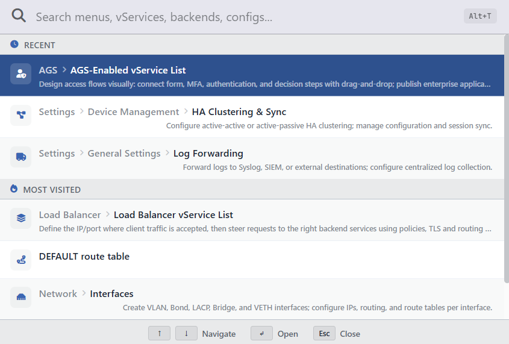Click the results list vertical scrollbar
This screenshot has width=509, height=344.
point(507,158)
